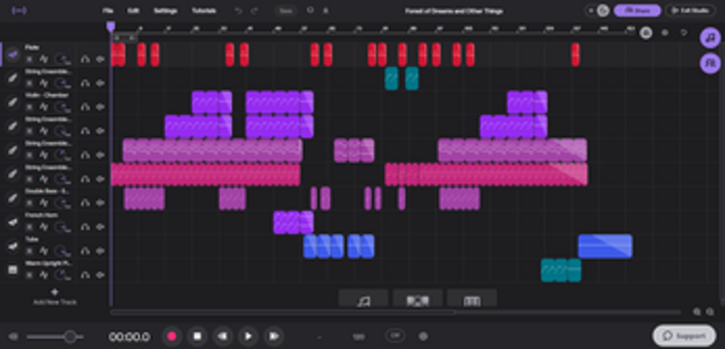This screenshot has width=725, height=349.
Task: Solo the Double Bass track
Action: [x=85, y=203]
